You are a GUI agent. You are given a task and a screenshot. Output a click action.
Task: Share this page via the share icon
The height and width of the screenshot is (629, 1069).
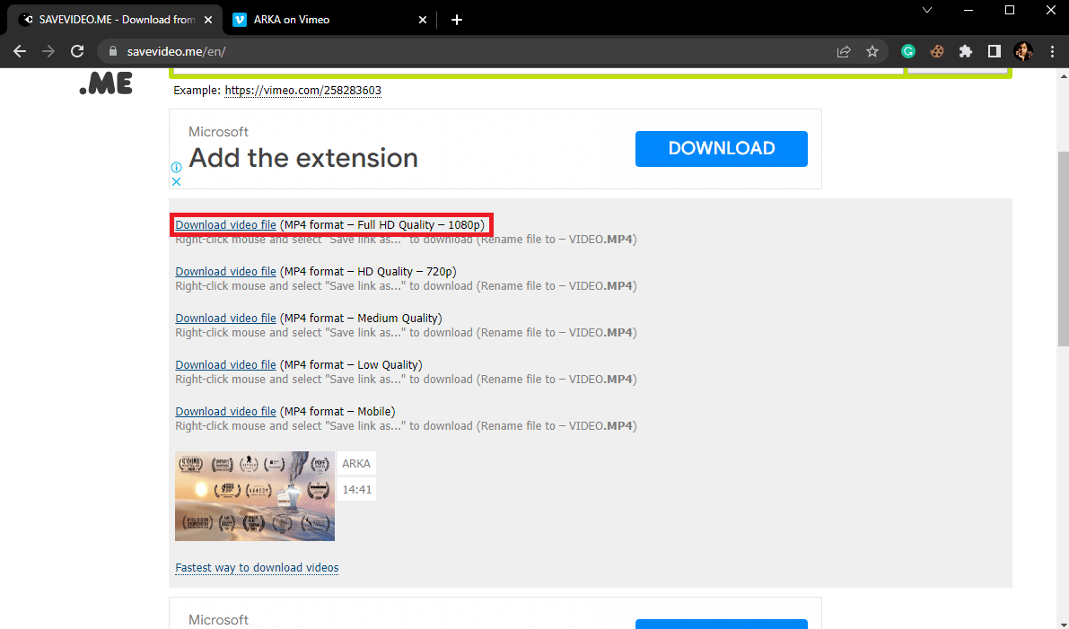point(844,51)
